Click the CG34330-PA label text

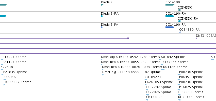tap(189, 30)
